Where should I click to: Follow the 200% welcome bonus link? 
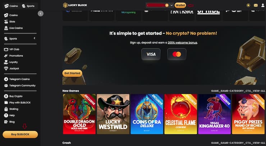coord(182,43)
